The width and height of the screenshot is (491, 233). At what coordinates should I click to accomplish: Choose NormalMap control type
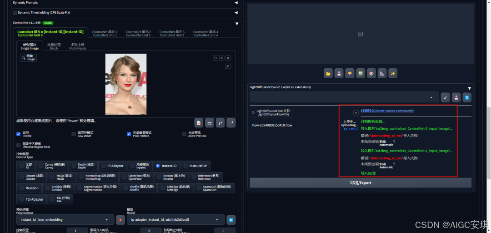pos(98,177)
